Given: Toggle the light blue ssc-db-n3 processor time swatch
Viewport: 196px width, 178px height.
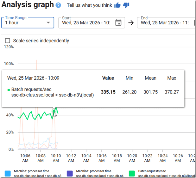Looking at the screenshot, I should (x=8, y=173).
